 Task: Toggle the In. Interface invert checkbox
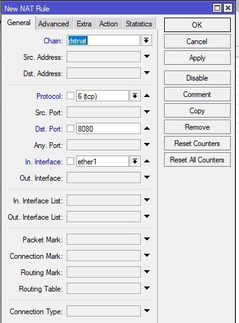pos(70,161)
